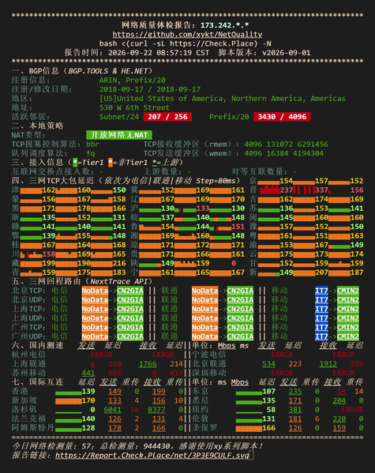Click 新 row latency value 207
375x473 pixels.
pos(321,272)
